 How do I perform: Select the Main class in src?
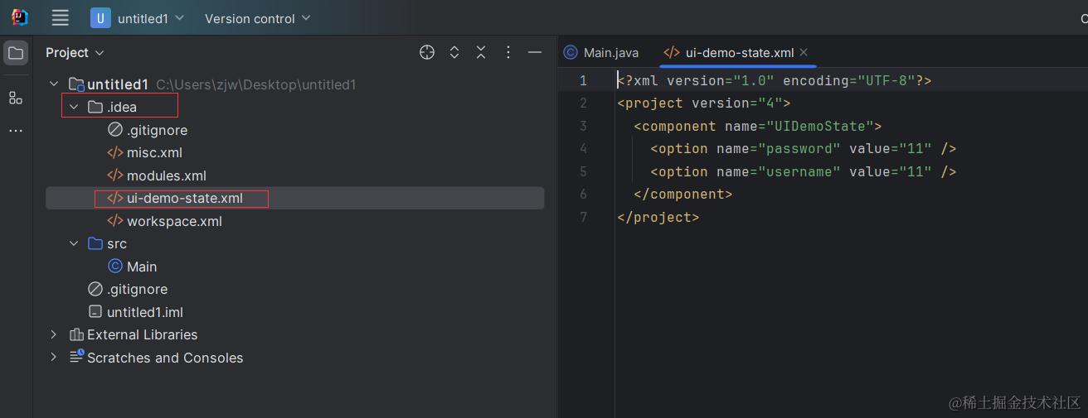click(x=142, y=267)
